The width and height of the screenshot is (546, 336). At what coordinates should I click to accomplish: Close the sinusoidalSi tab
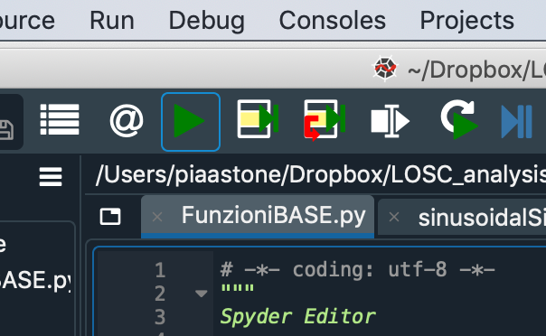pyautogui.click(x=394, y=217)
